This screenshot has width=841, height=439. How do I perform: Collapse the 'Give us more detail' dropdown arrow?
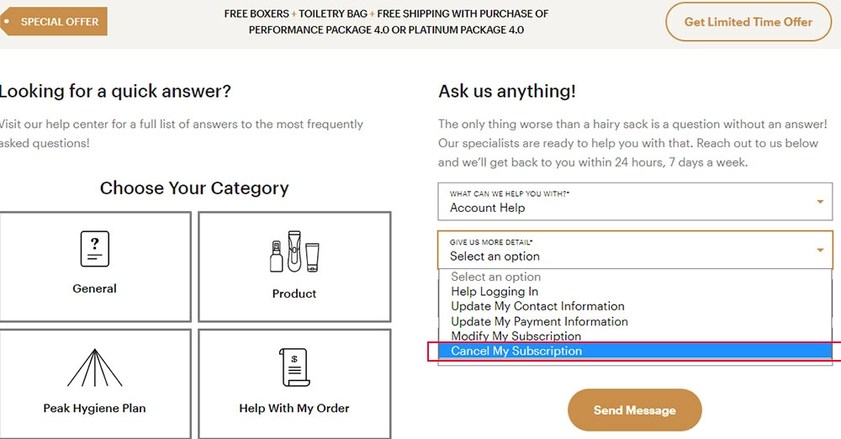point(820,250)
